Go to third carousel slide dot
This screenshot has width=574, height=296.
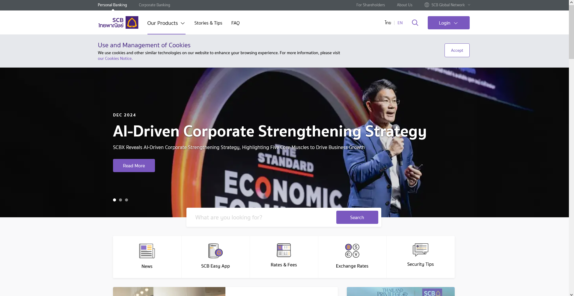(126, 200)
